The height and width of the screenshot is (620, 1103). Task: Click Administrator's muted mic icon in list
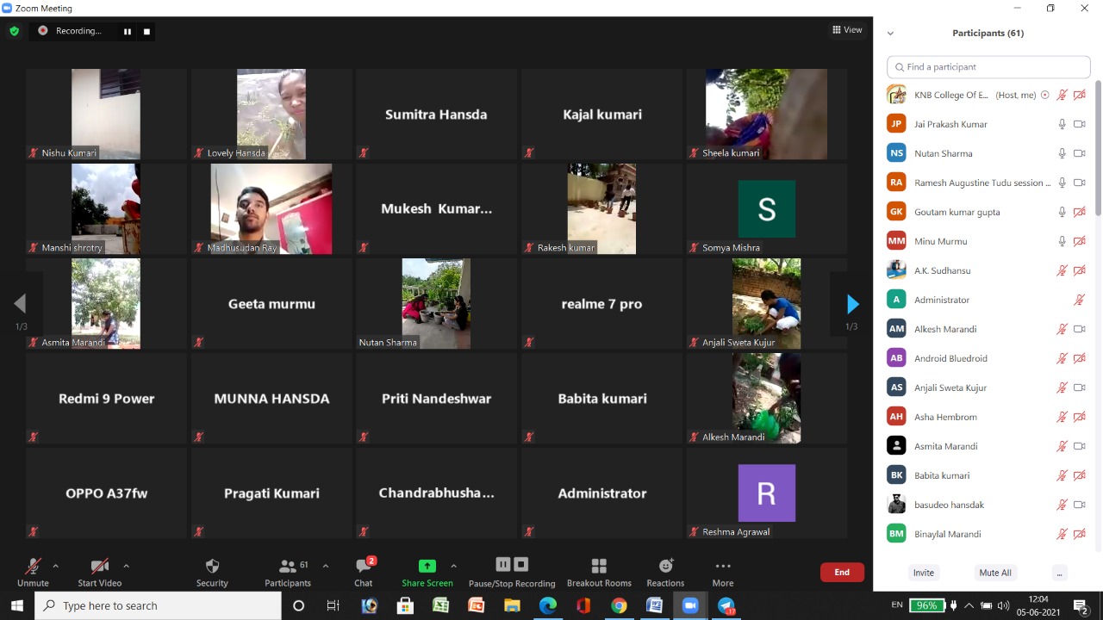[1079, 300]
